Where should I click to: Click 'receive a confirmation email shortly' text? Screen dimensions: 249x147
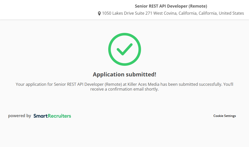[x=124, y=89]
